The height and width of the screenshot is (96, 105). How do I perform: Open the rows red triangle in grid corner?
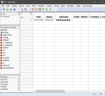point(22,17)
